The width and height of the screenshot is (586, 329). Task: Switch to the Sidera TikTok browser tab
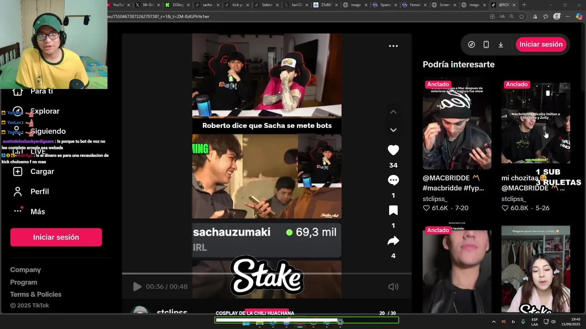[267, 5]
